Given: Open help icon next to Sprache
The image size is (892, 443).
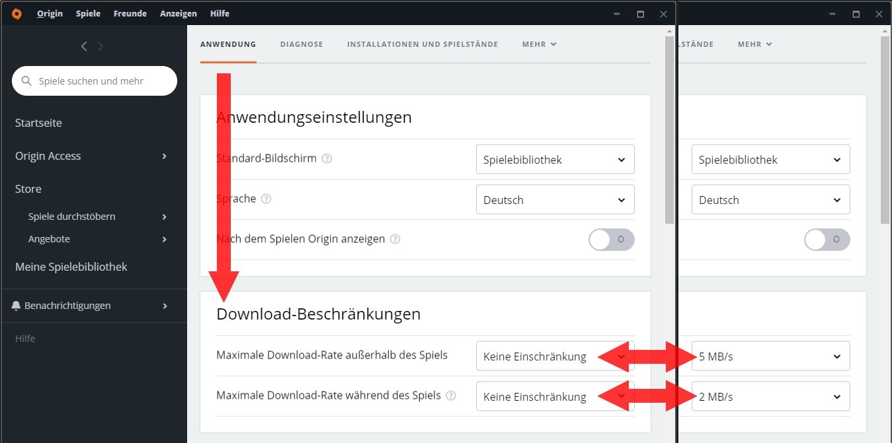Looking at the screenshot, I should click(266, 199).
